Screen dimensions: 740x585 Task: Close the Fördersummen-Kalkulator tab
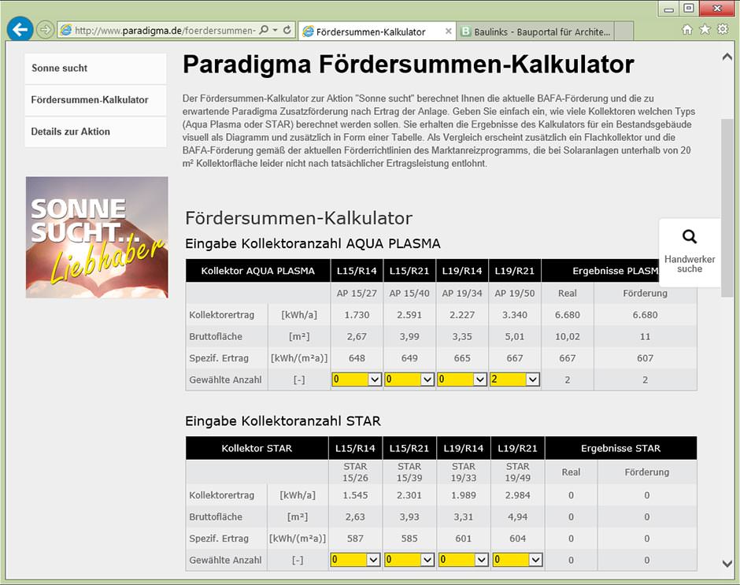tap(449, 31)
